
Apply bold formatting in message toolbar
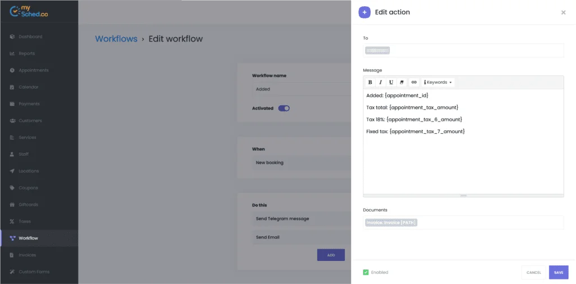pyautogui.click(x=370, y=82)
